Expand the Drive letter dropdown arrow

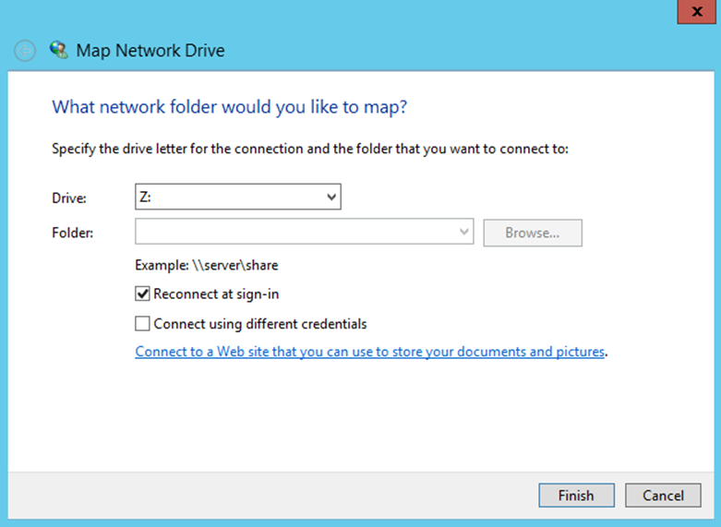[x=331, y=197]
